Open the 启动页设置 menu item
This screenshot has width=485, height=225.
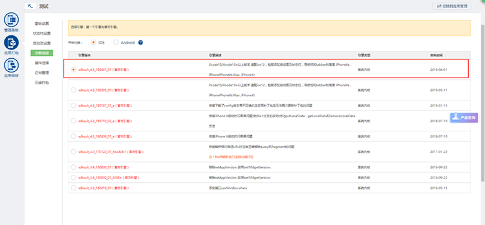[42, 43]
